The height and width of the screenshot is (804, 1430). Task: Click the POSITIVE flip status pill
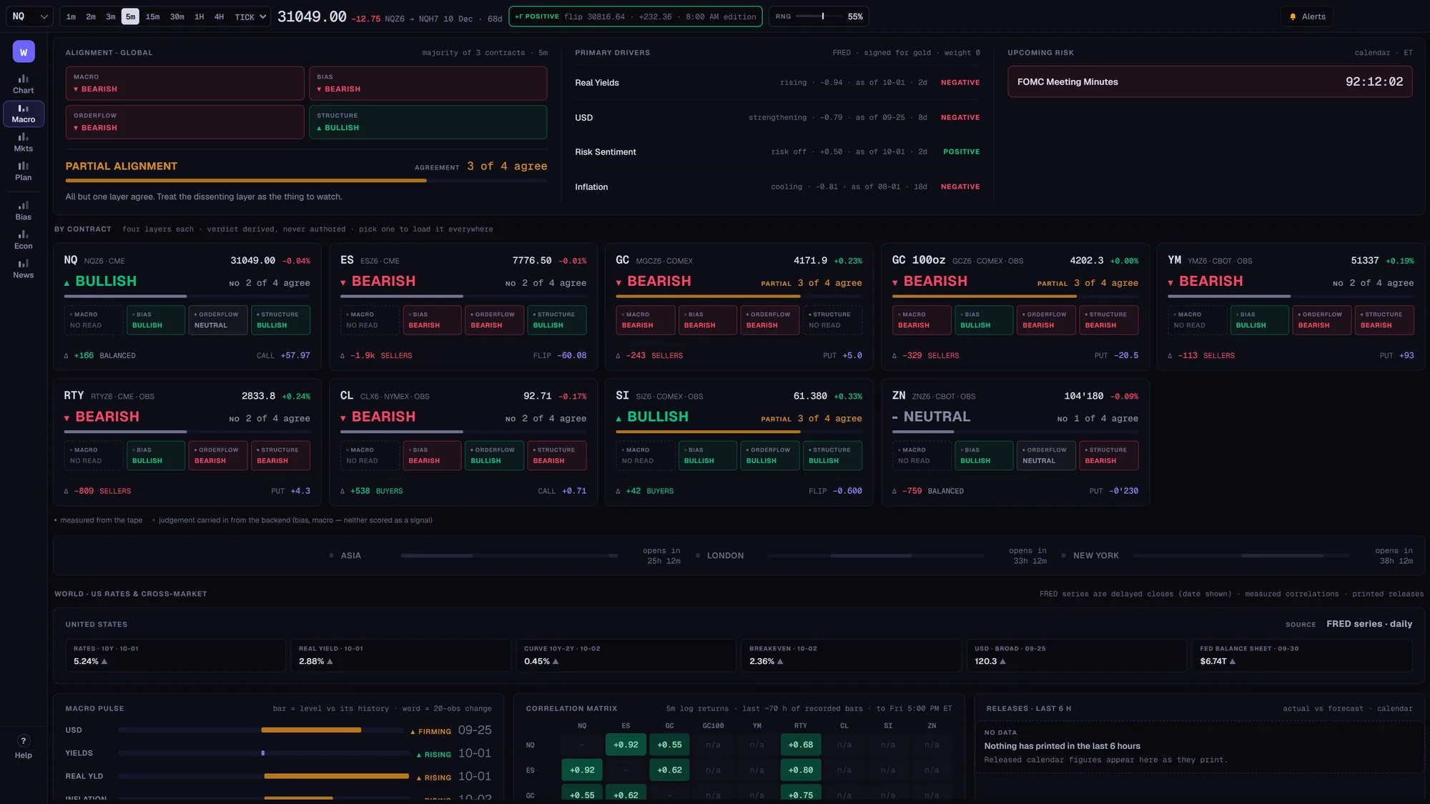click(635, 16)
